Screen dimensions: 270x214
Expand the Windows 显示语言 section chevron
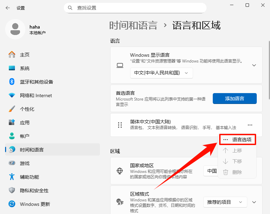click(x=254, y=65)
